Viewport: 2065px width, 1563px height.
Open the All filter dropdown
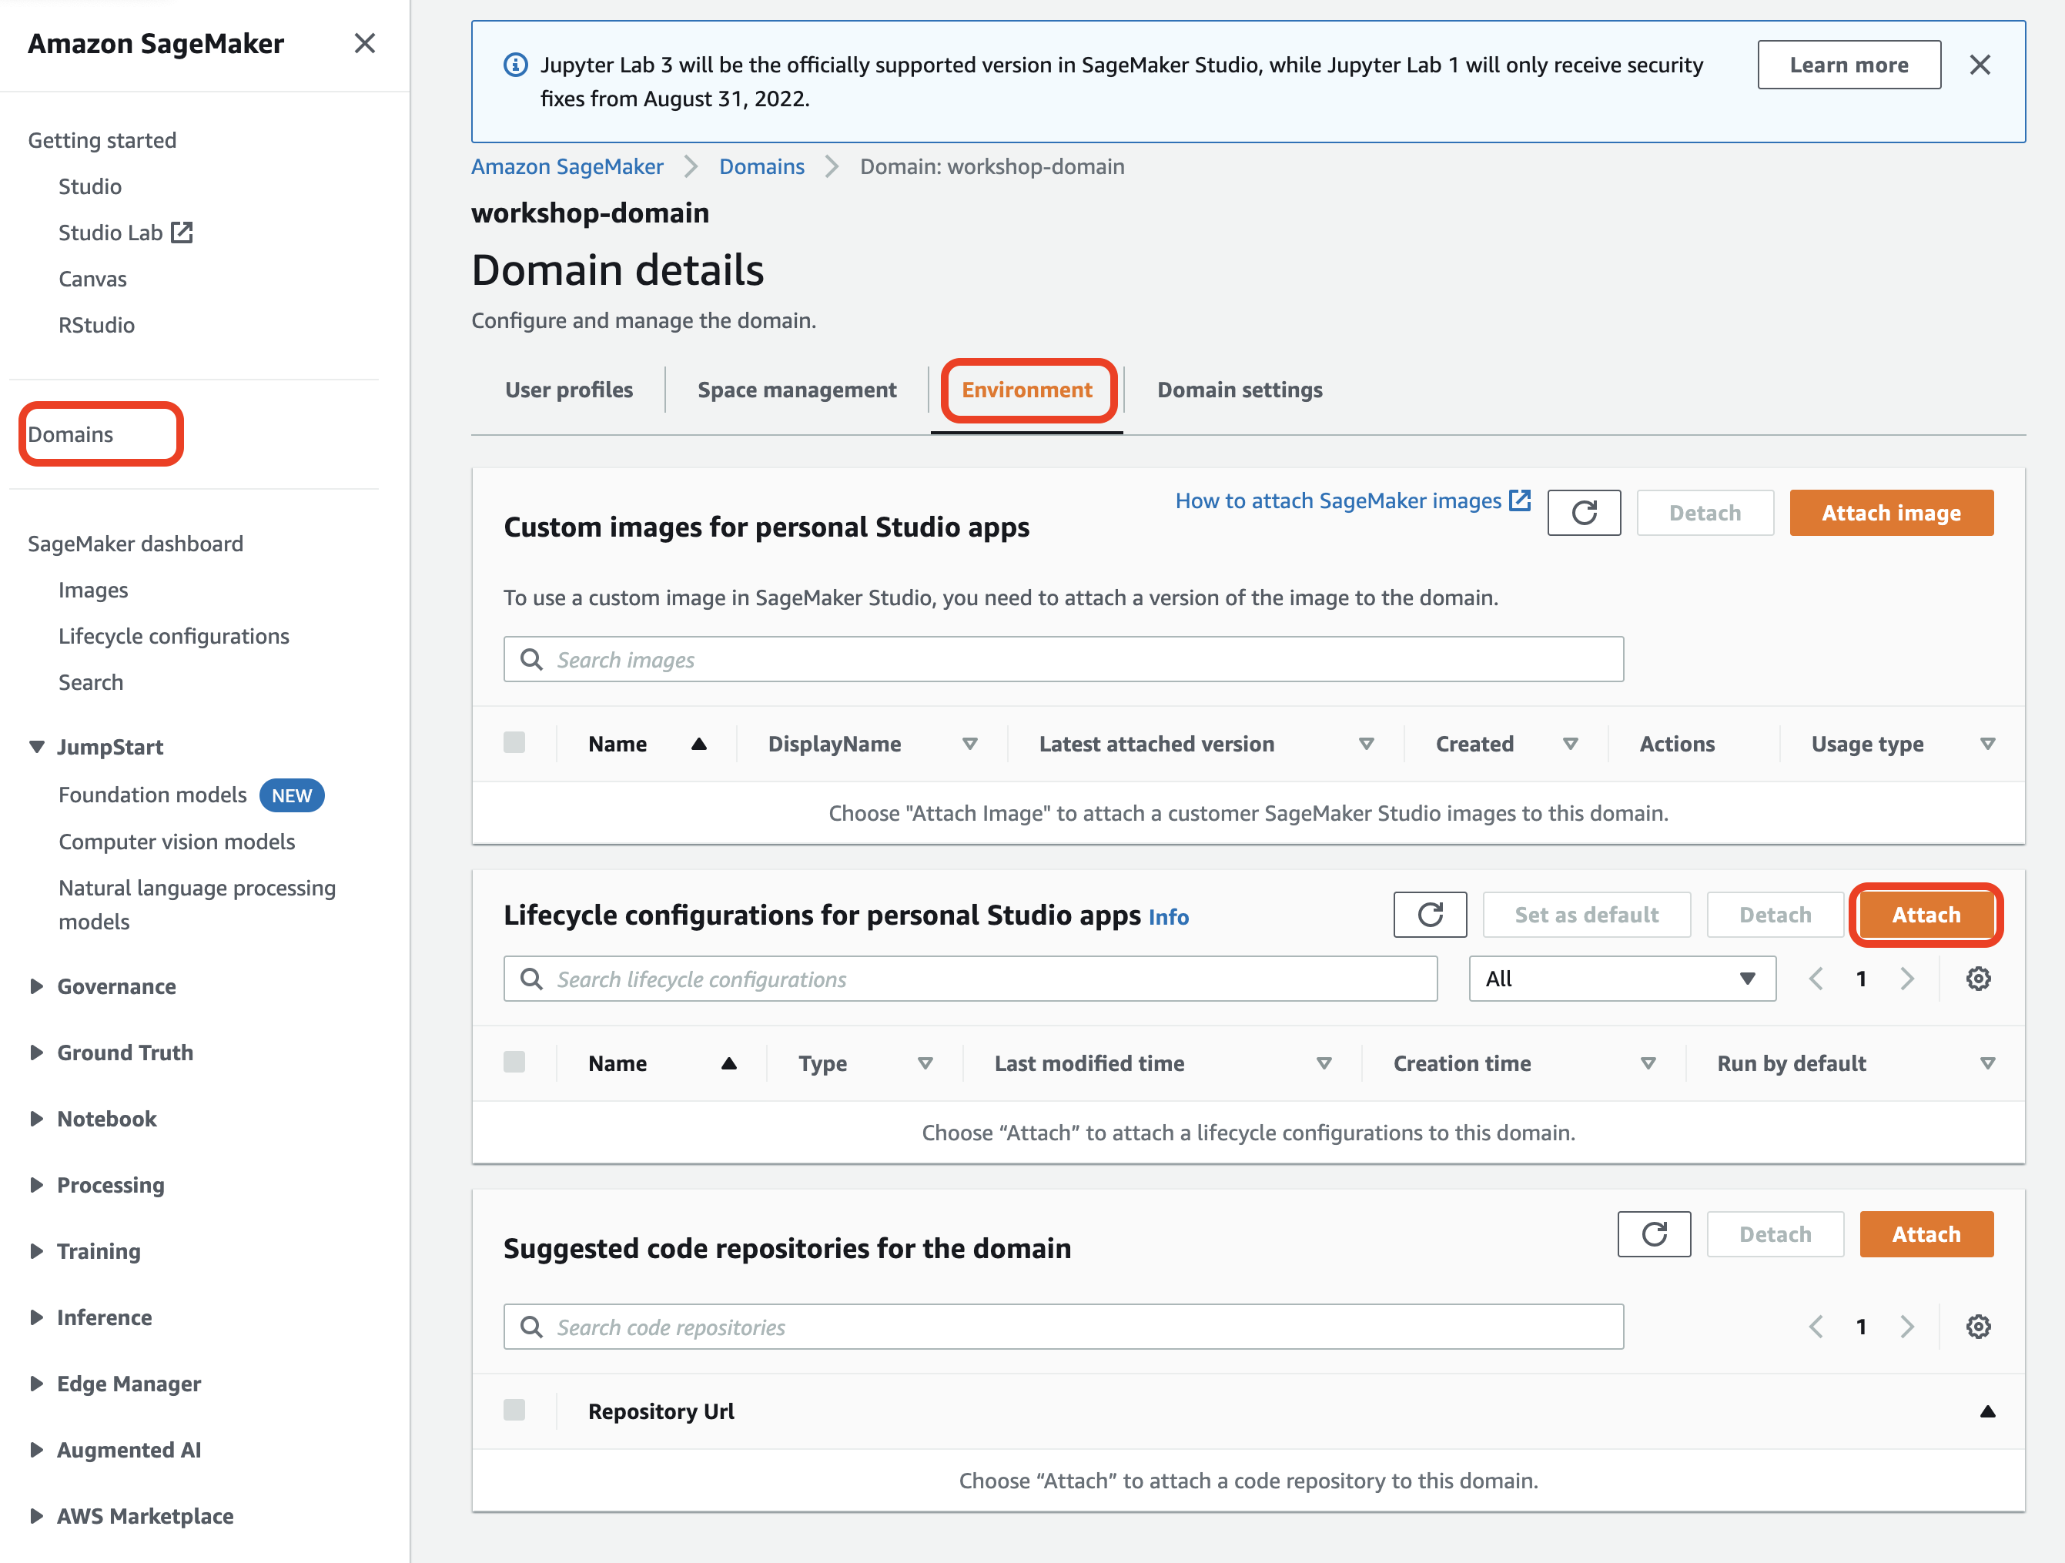click(x=1622, y=979)
